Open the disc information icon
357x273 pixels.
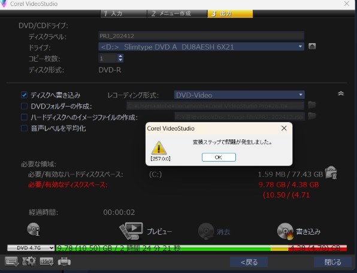pos(33,229)
